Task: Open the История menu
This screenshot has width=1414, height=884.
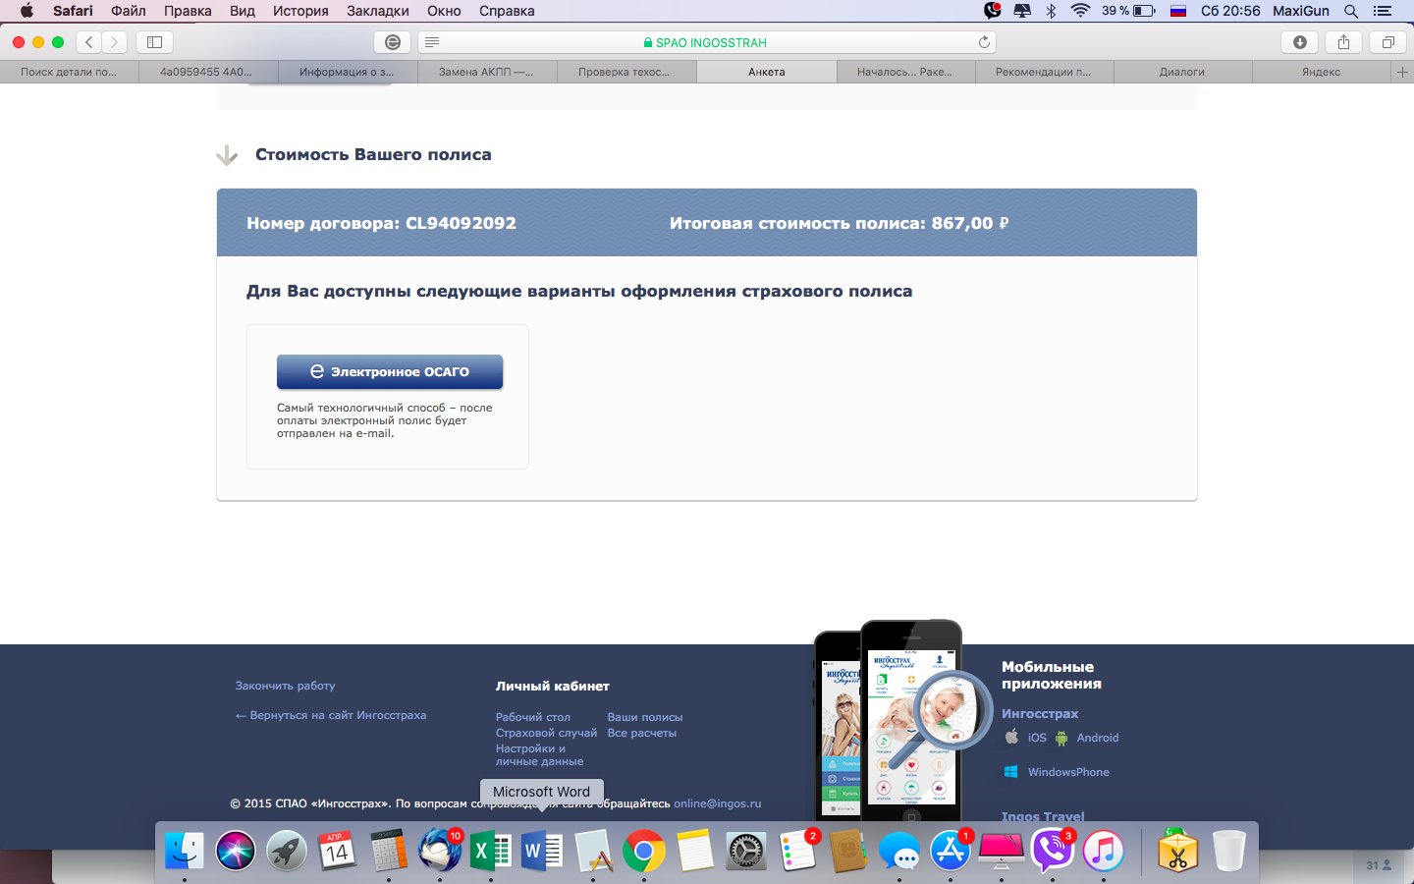Action: pos(300,11)
